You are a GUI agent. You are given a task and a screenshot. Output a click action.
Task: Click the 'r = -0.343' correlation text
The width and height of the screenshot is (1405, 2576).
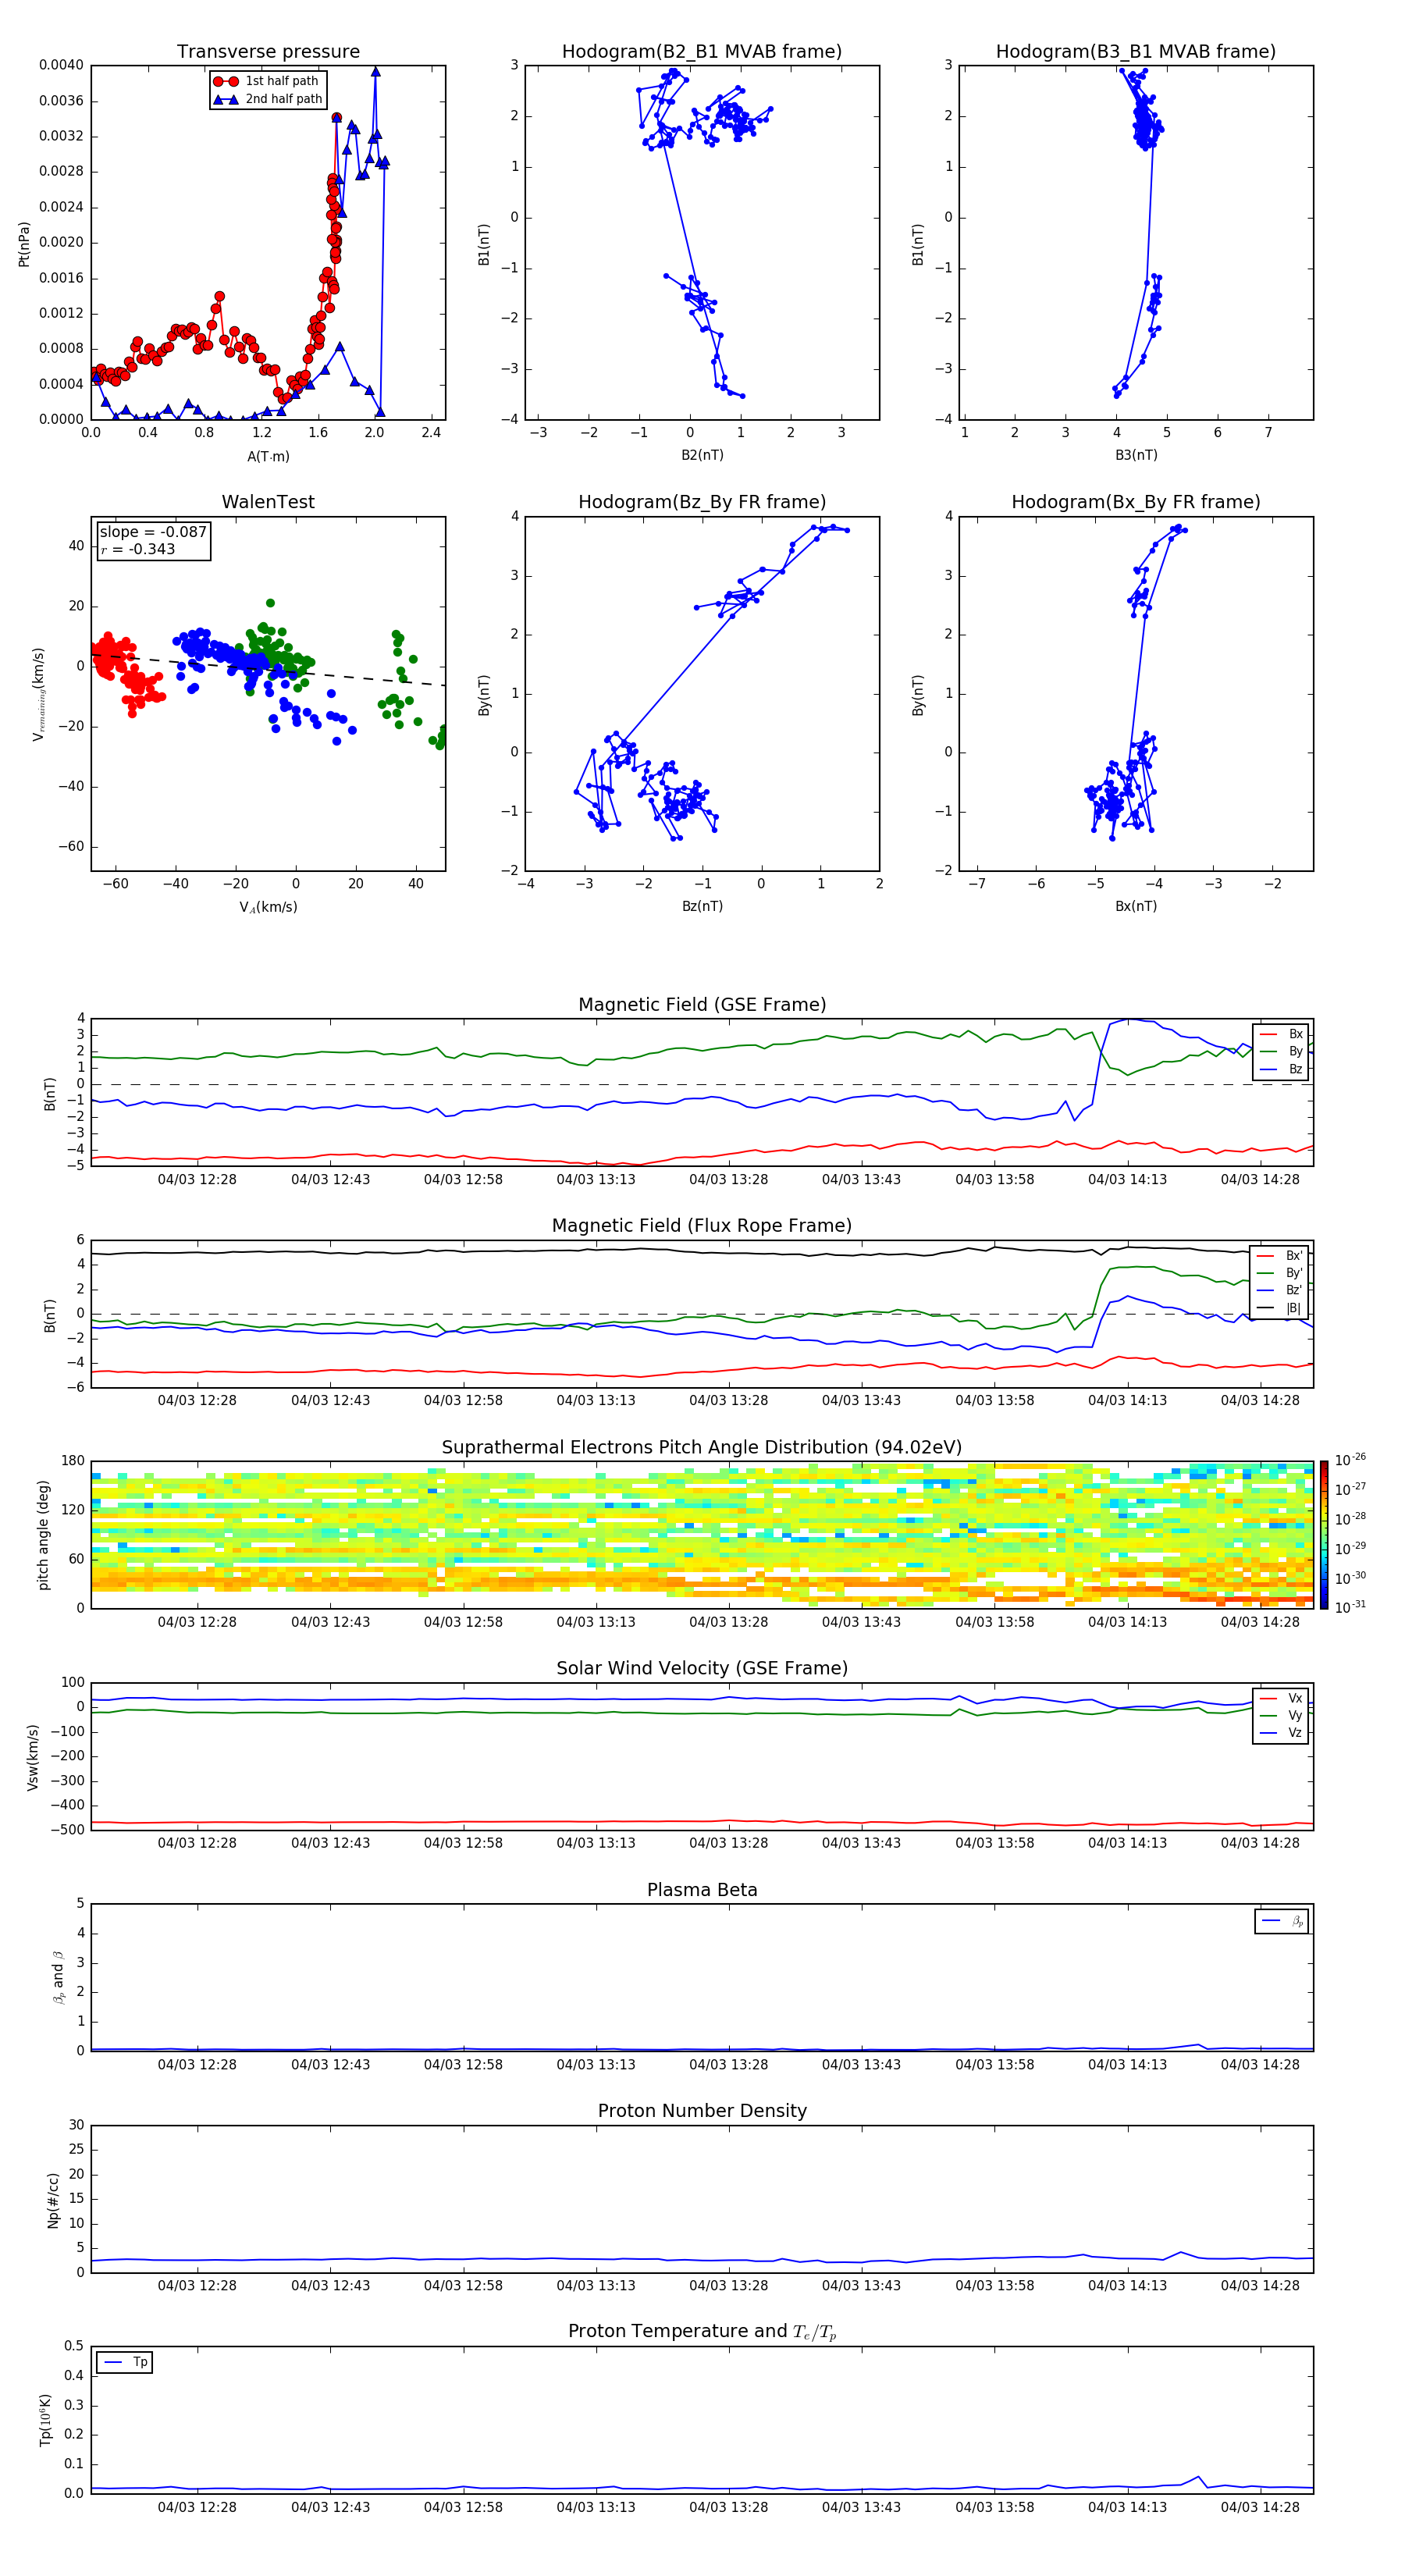138,549
